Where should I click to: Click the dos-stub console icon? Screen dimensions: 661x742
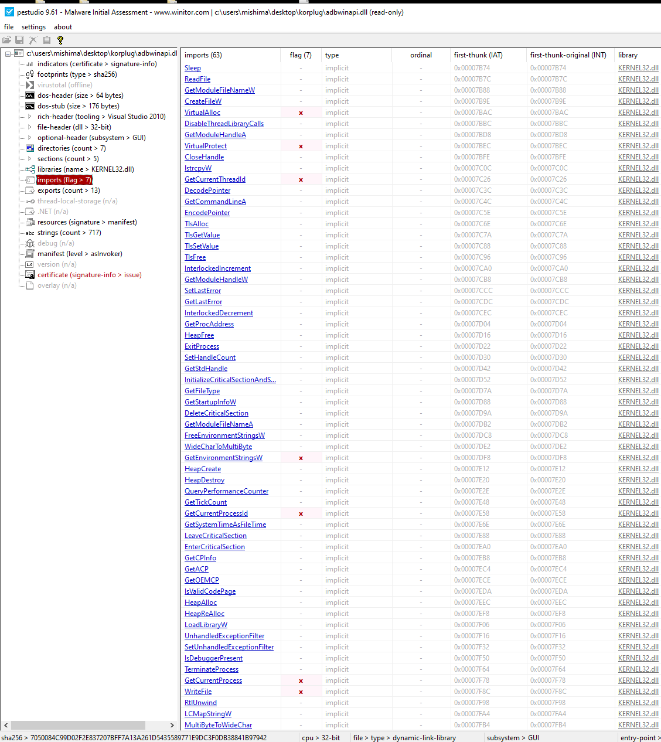click(30, 106)
